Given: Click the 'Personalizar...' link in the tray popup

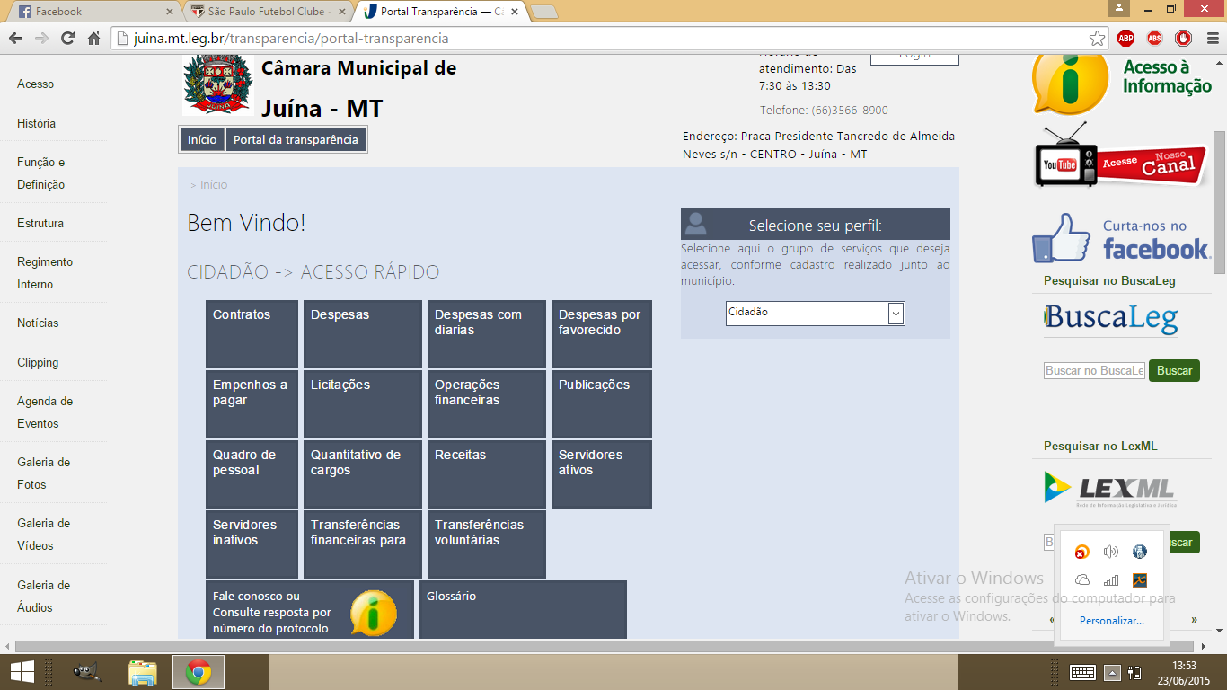Looking at the screenshot, I should (x=1112, y=621).
